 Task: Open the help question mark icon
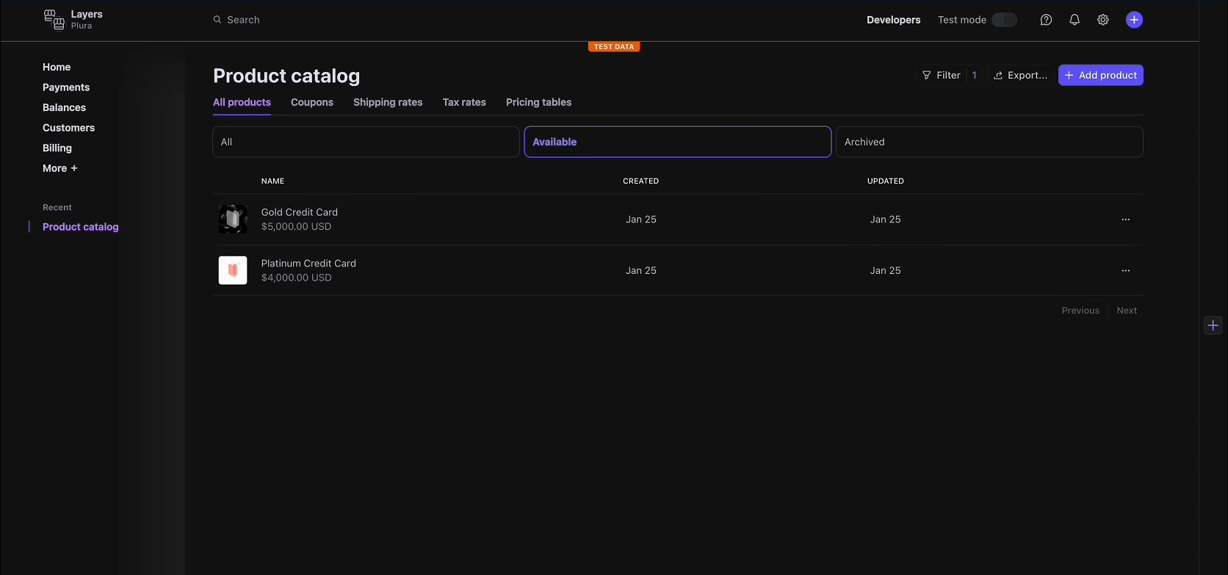[x=1046, y=20]
